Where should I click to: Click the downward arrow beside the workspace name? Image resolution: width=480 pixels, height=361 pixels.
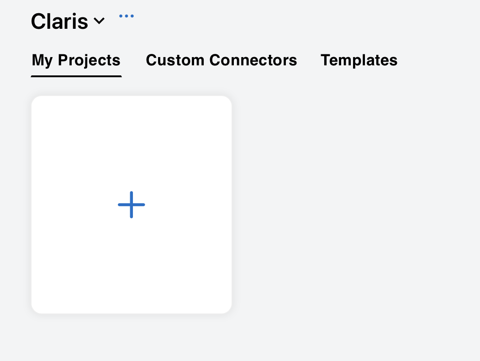100,21
